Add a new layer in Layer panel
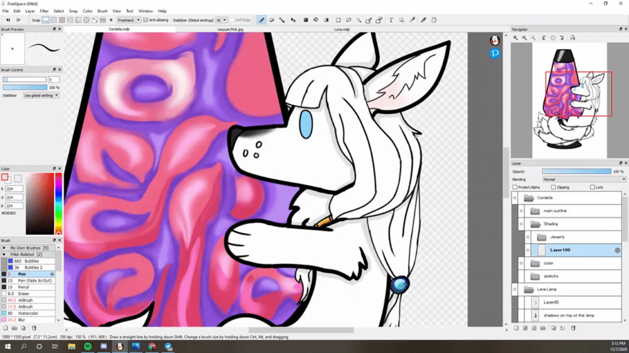Viewport: 629px width, 353px height. [516, 328]
